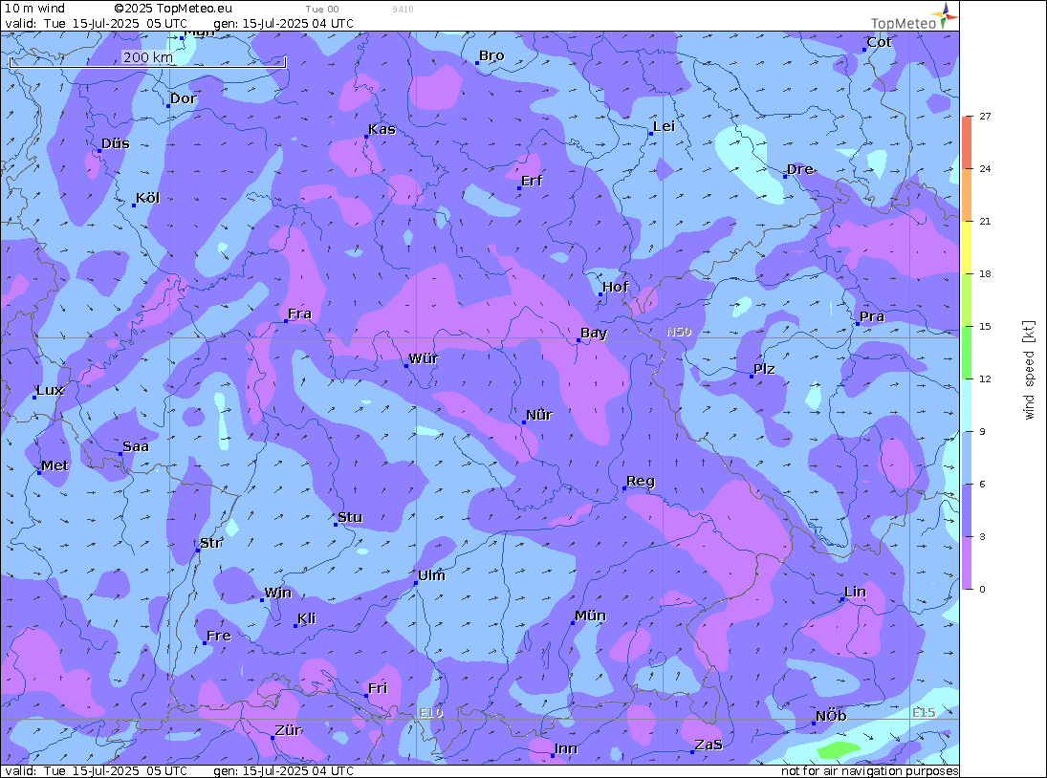This screenshot has height=778, width=1047.
Task: Select the Kli city label
Action: (x=306, y=618)
